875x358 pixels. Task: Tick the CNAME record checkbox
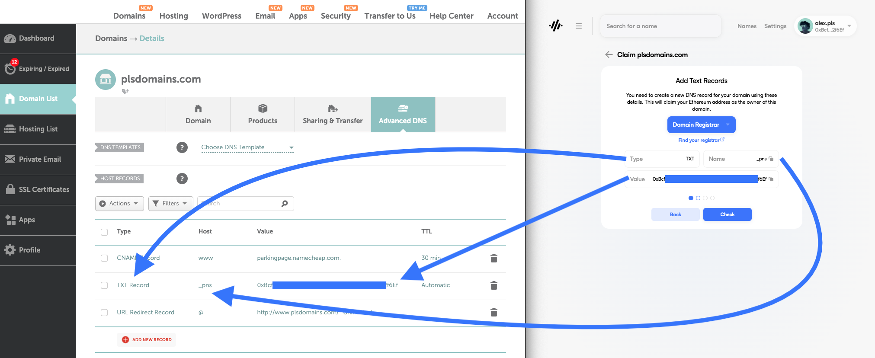coord(104,258)
